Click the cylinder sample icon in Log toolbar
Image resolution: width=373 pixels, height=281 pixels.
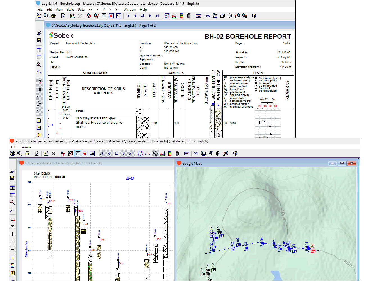tap(189, 16)
